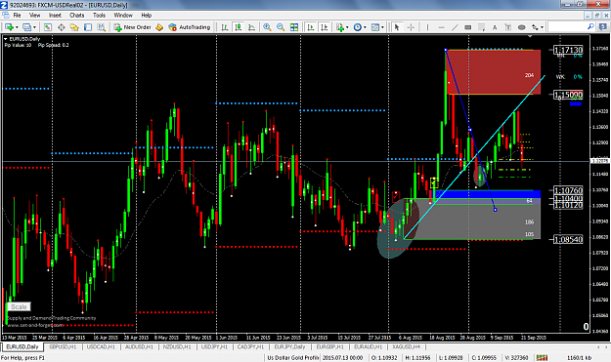This screenshot has height=362, width=611.
Task: Open the Window menu
Action: (x=123, y=16)
